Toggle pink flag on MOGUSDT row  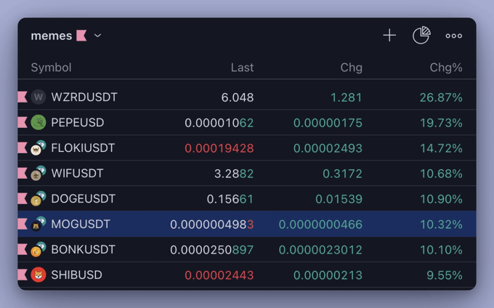[23, 224]
